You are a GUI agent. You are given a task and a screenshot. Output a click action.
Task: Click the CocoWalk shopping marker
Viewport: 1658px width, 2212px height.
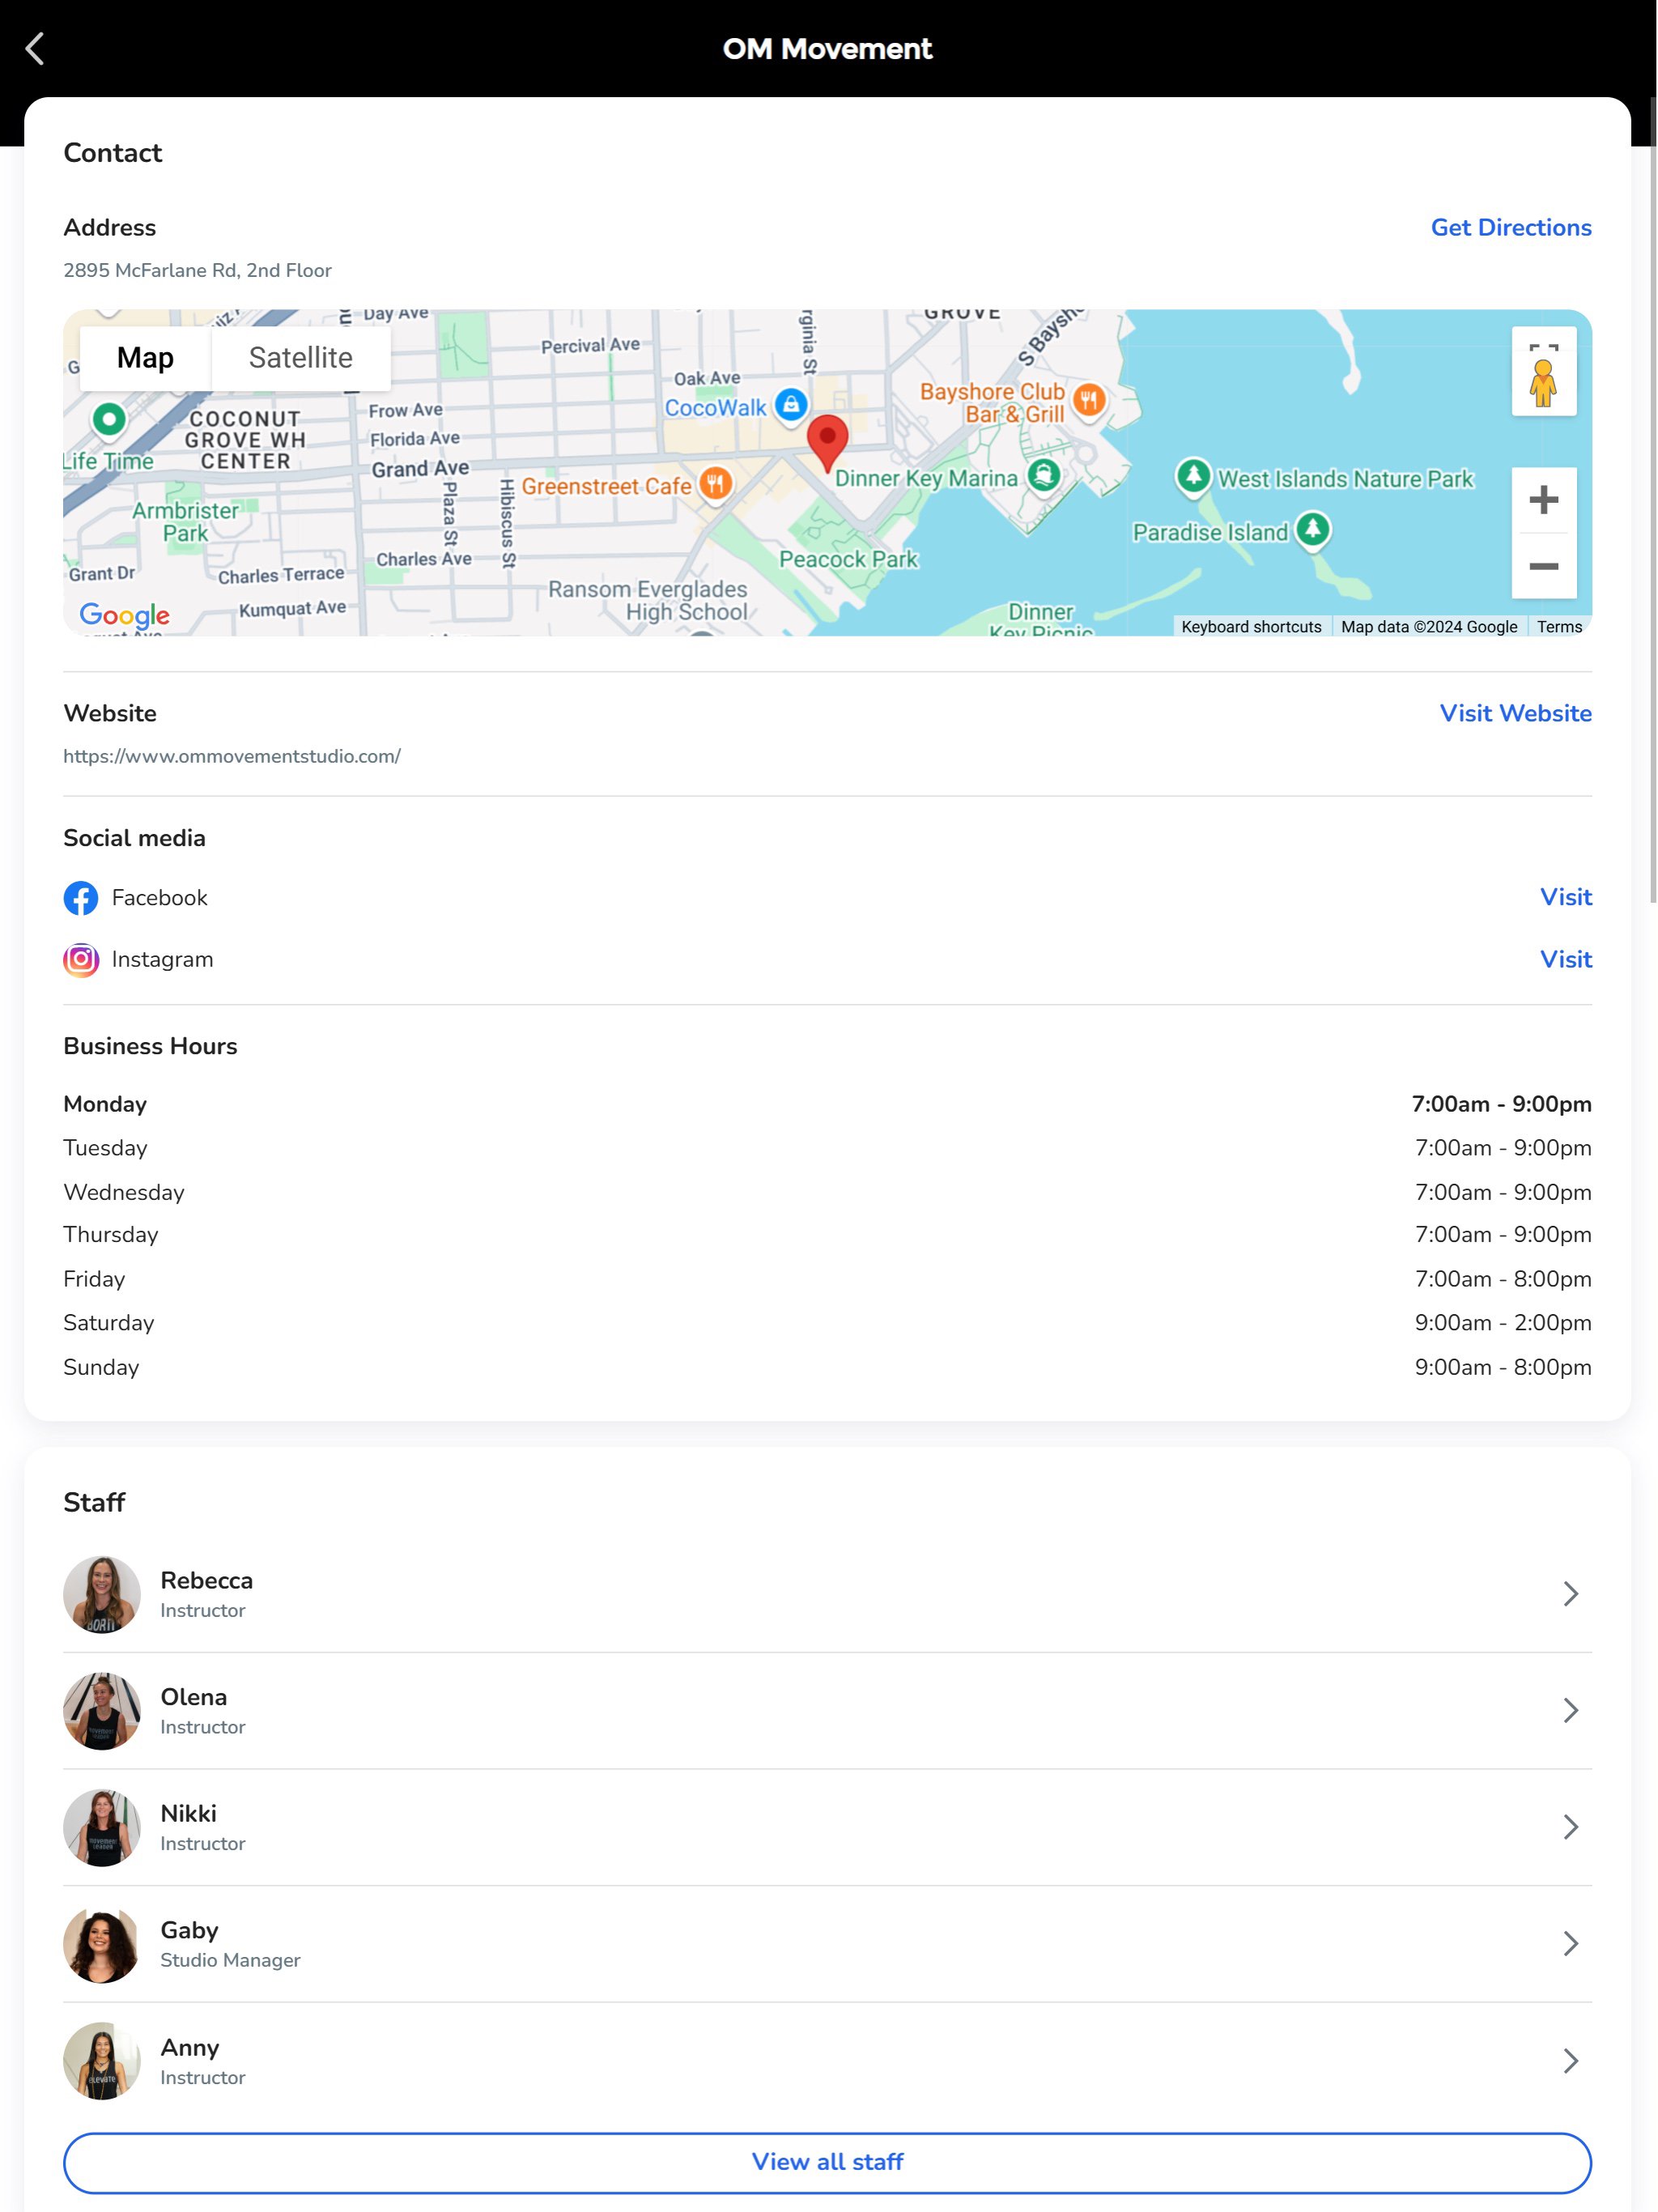click(x=791, y=404)
